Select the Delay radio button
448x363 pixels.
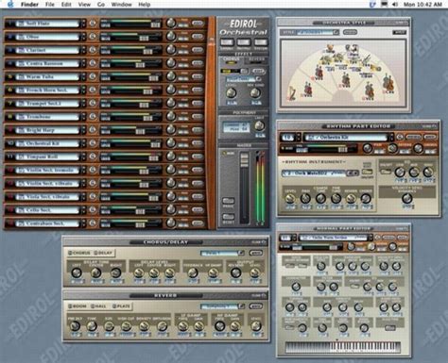click(103, 253)
